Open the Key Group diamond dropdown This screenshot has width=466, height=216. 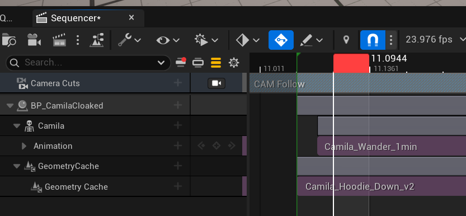tap(248, 40)
